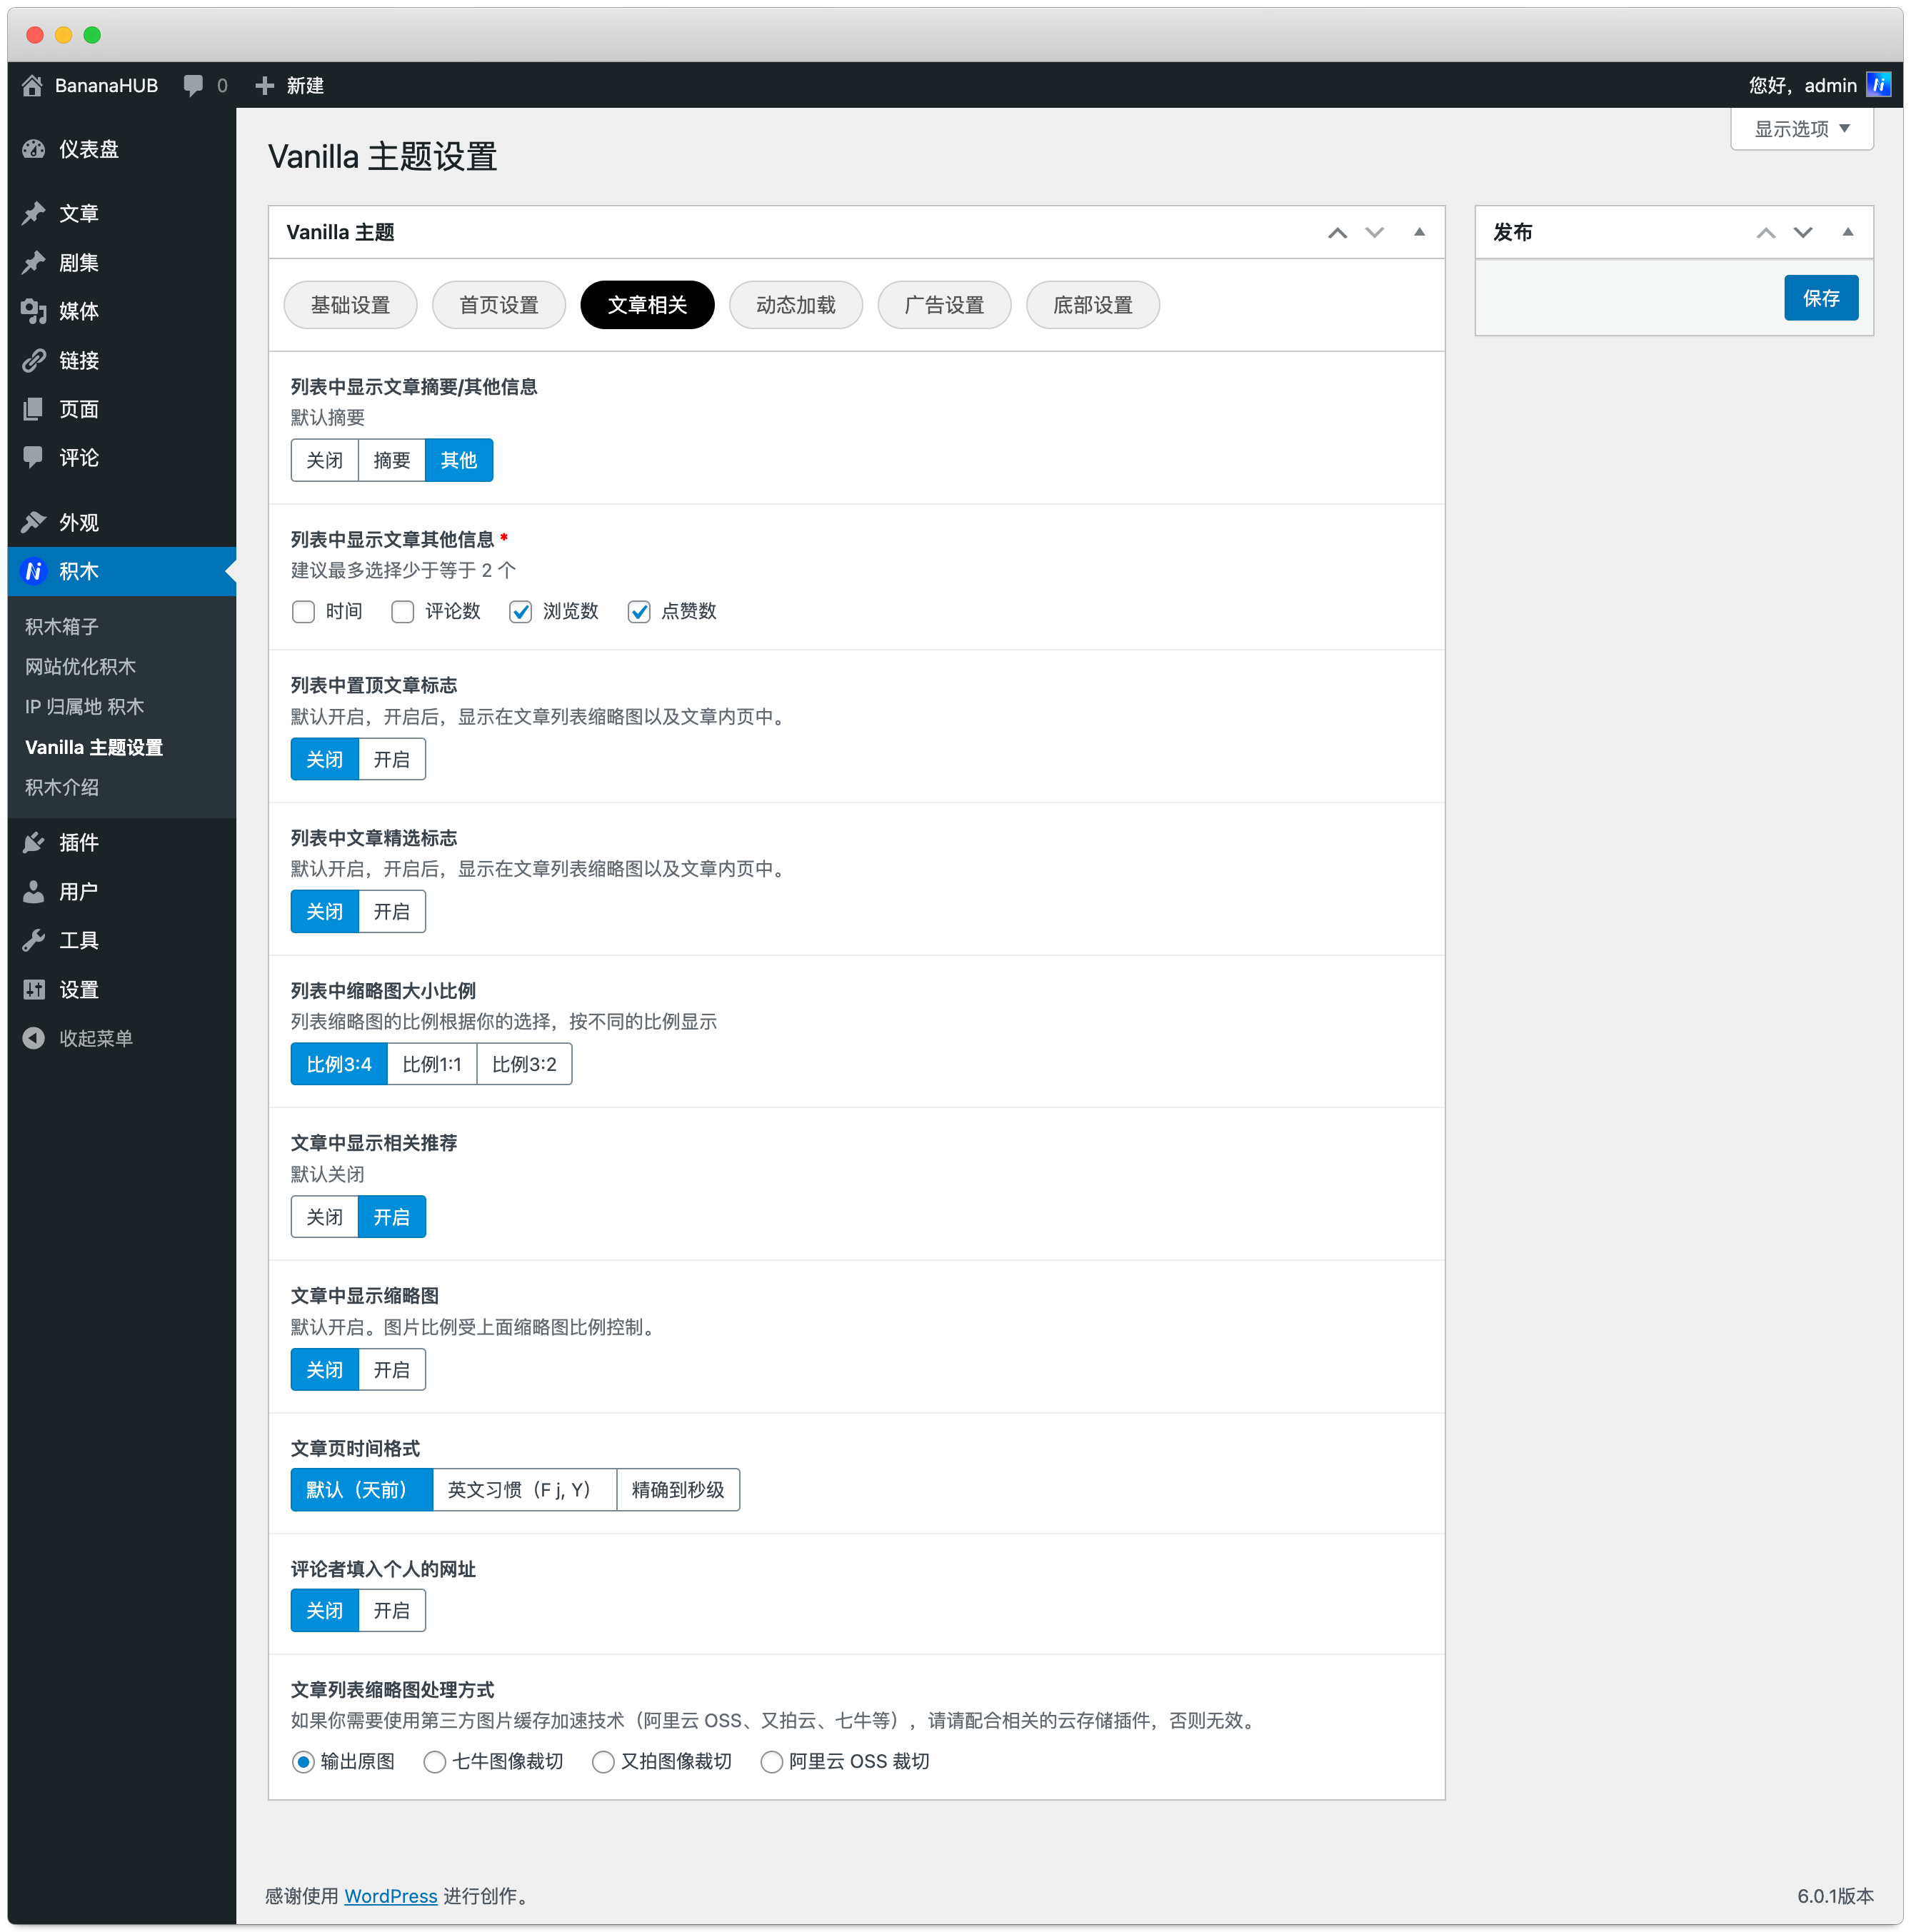Select 精确到秒级 time format
Screen dimensions: 1911x1932
pos(678,1490)
